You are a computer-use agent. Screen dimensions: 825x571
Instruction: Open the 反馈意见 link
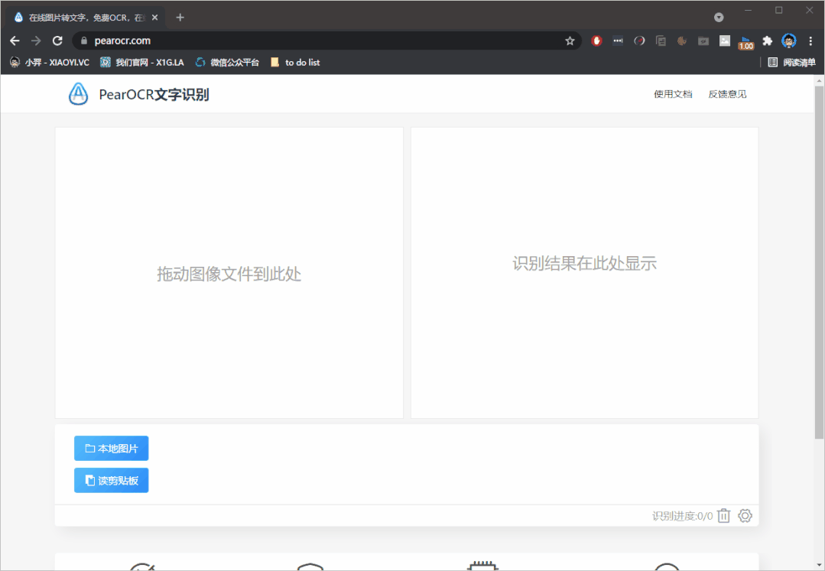727,94
